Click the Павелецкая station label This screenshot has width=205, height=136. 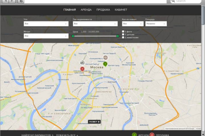pyautogui.click(x=108, y=105)
